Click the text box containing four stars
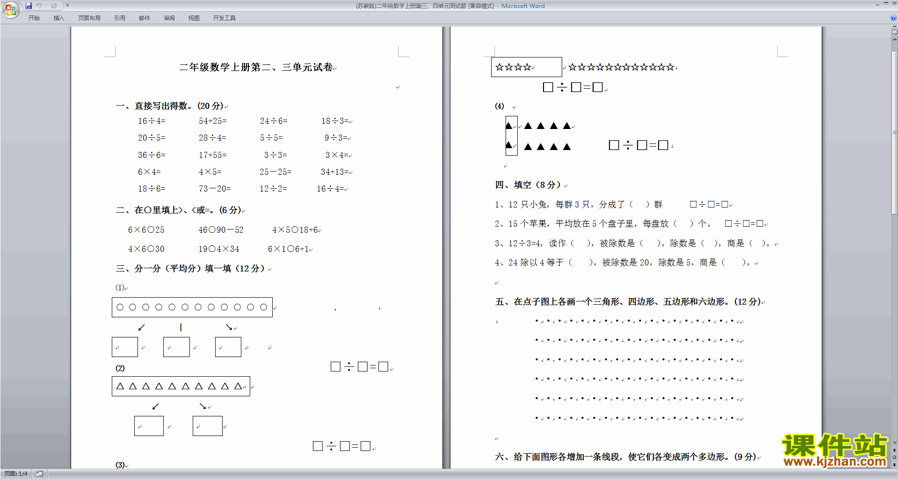The image size is (898, 479). pos(527,67)
